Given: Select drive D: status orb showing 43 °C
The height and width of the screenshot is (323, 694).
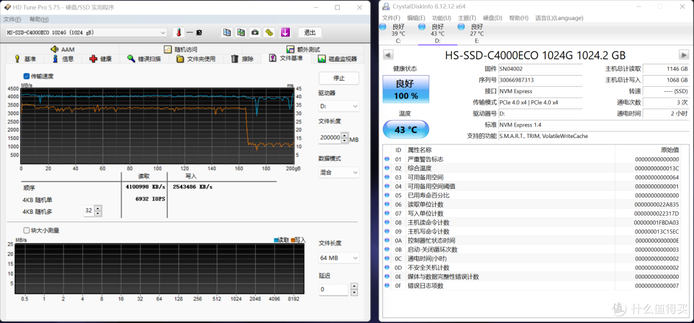Looking at the screenshot, I should tap(422, 27).
